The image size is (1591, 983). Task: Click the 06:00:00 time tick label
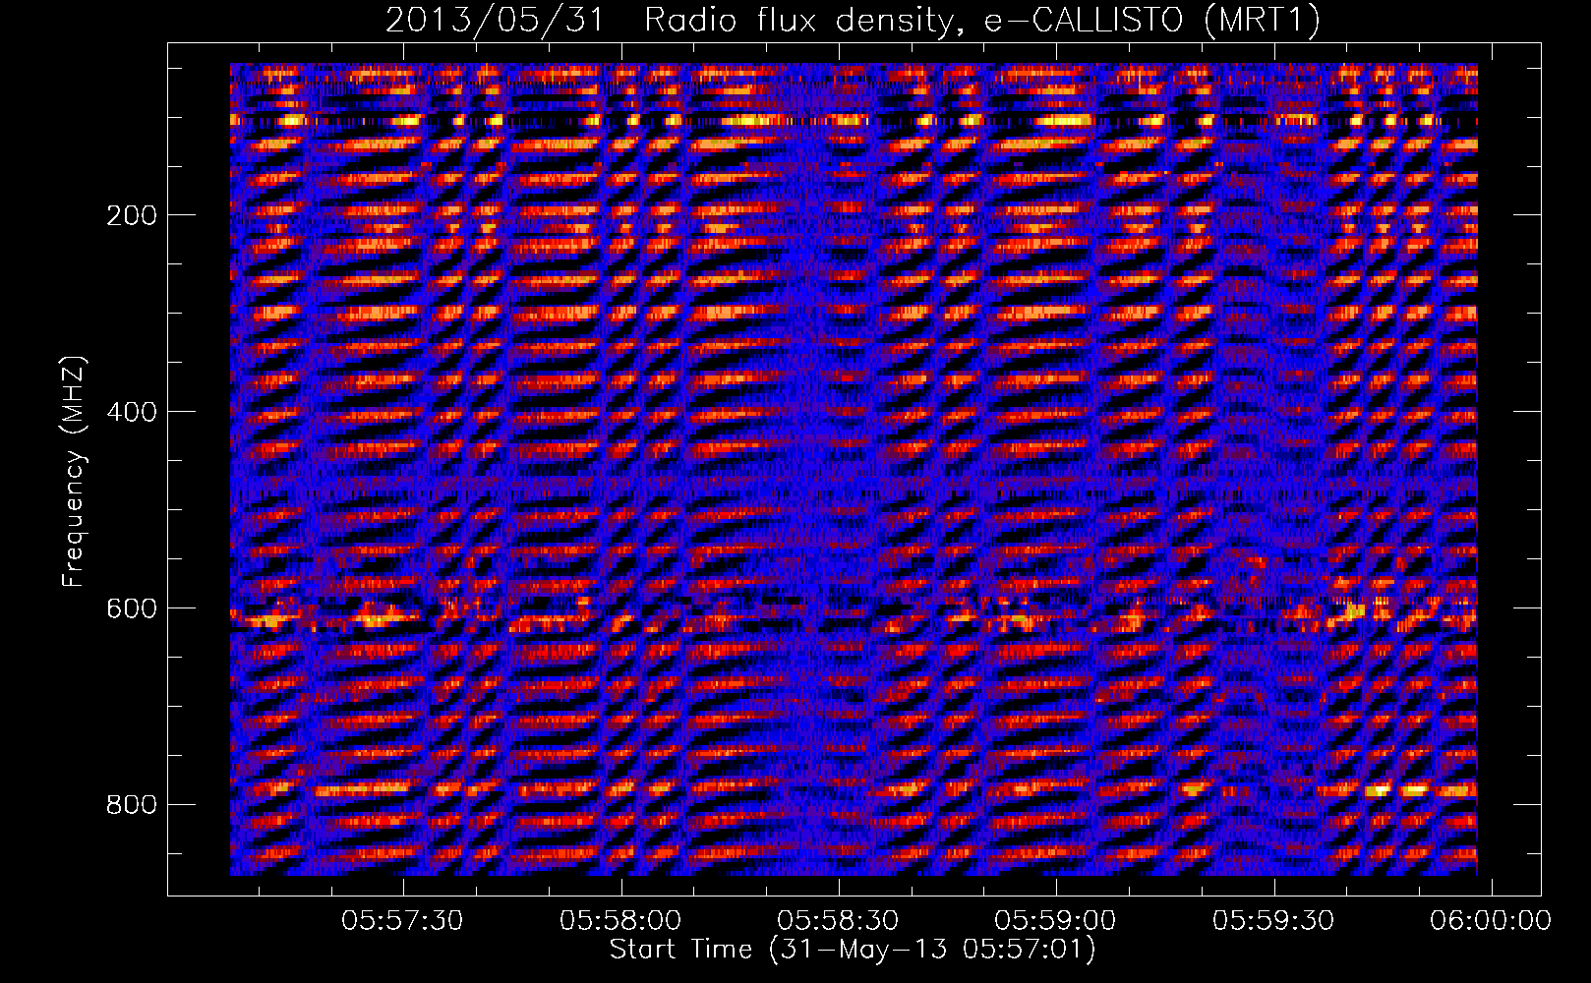click(1491, 921)
